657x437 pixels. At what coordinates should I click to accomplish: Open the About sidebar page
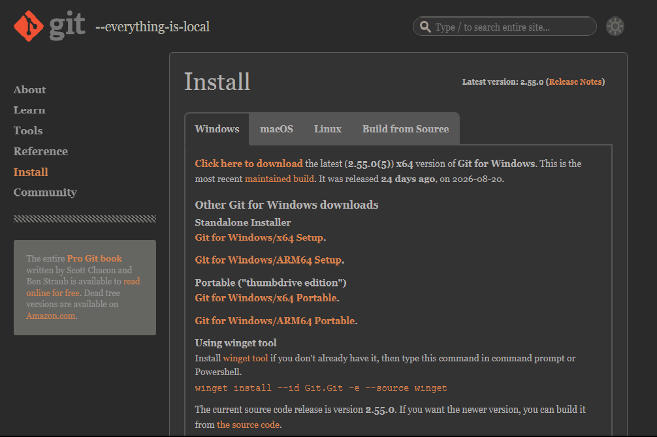click(30, 89)
